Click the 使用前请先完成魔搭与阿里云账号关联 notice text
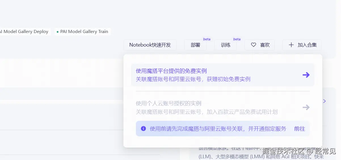The image size is (341, 160). point(218,129)
